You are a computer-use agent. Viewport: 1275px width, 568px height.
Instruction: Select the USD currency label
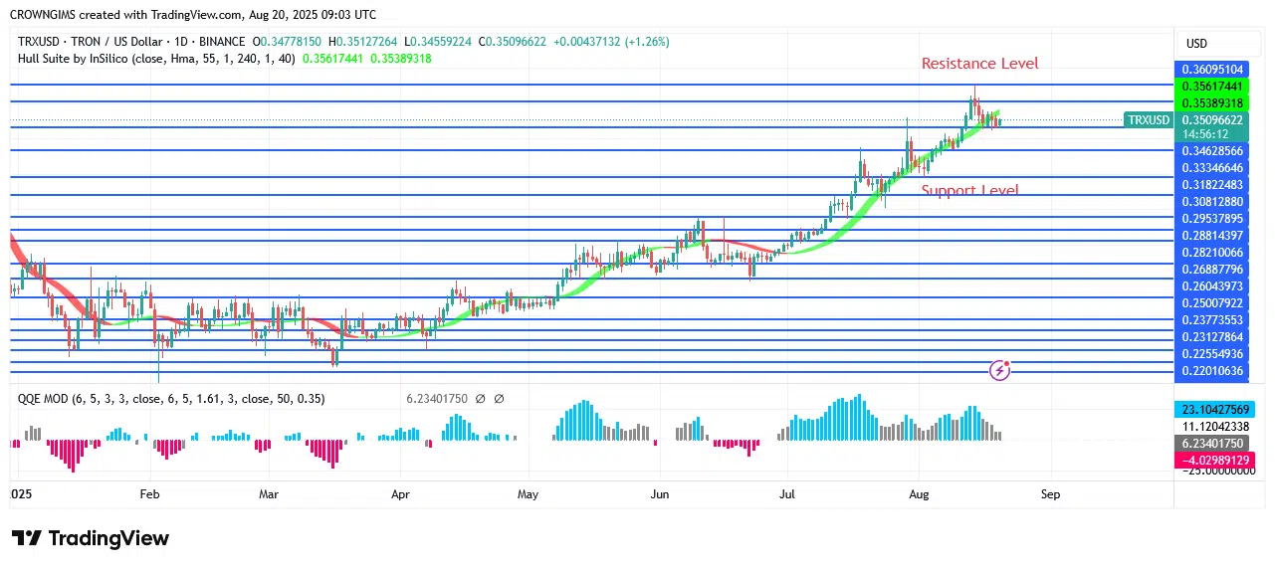pos(1196,44)
